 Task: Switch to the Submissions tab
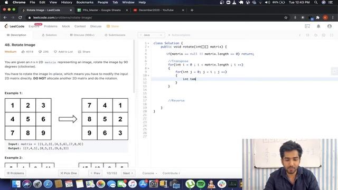click(x=115, y=35)
